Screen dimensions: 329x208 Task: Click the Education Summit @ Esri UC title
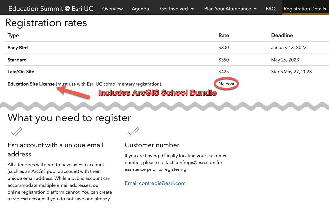pyautogui.click(x=51, y=8)
